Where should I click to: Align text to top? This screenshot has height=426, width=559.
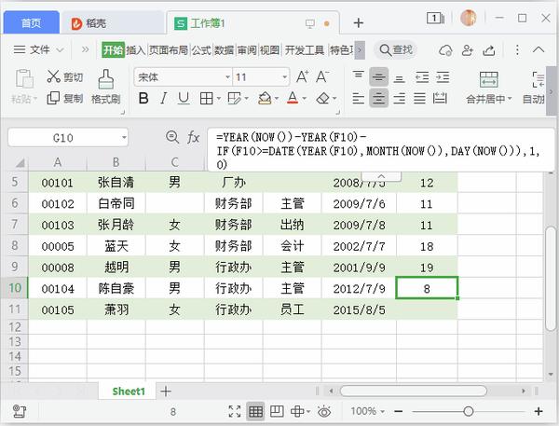tap(359, 76)
